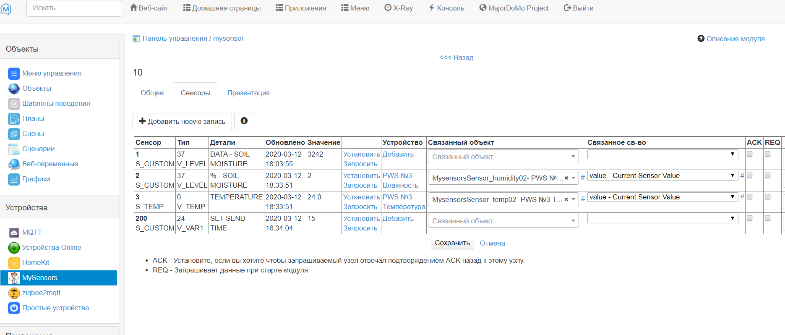Click the HomeKit house icon

(x=14, y=263)
